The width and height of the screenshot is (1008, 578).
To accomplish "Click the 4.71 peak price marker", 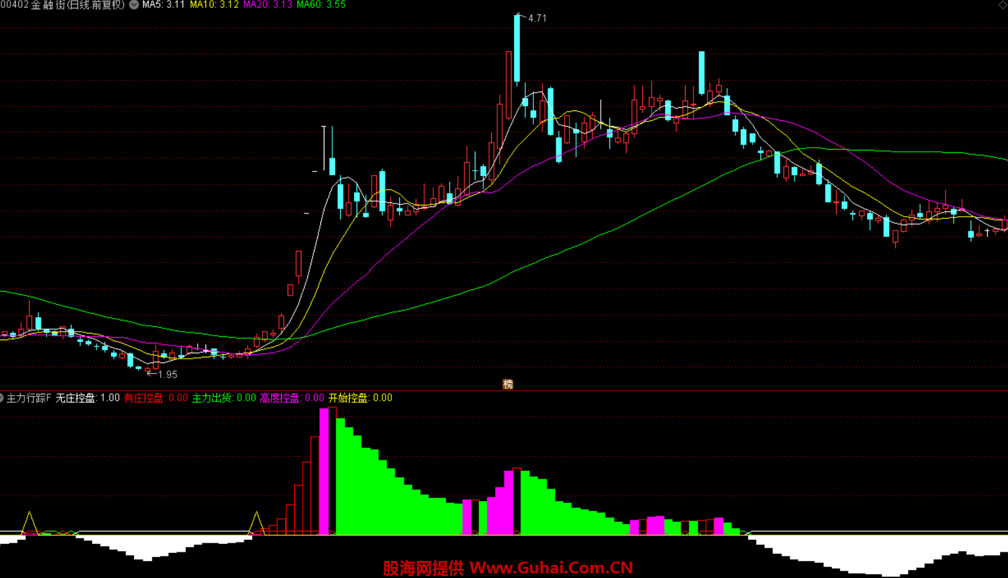I will coord(537,18).
